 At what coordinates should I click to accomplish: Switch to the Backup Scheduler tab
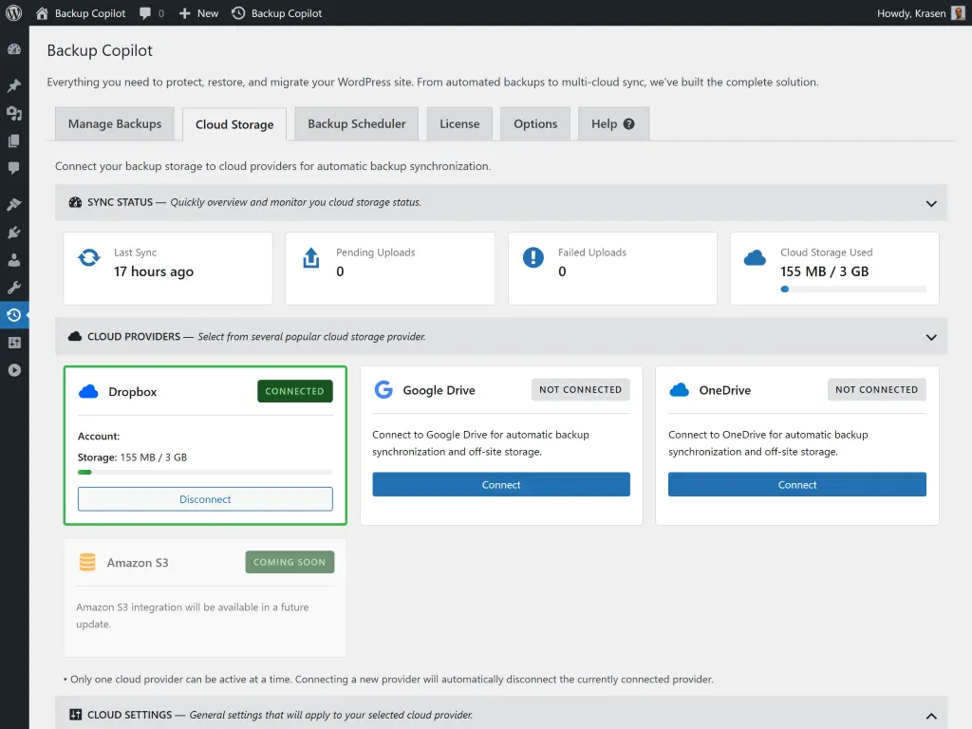356,122
